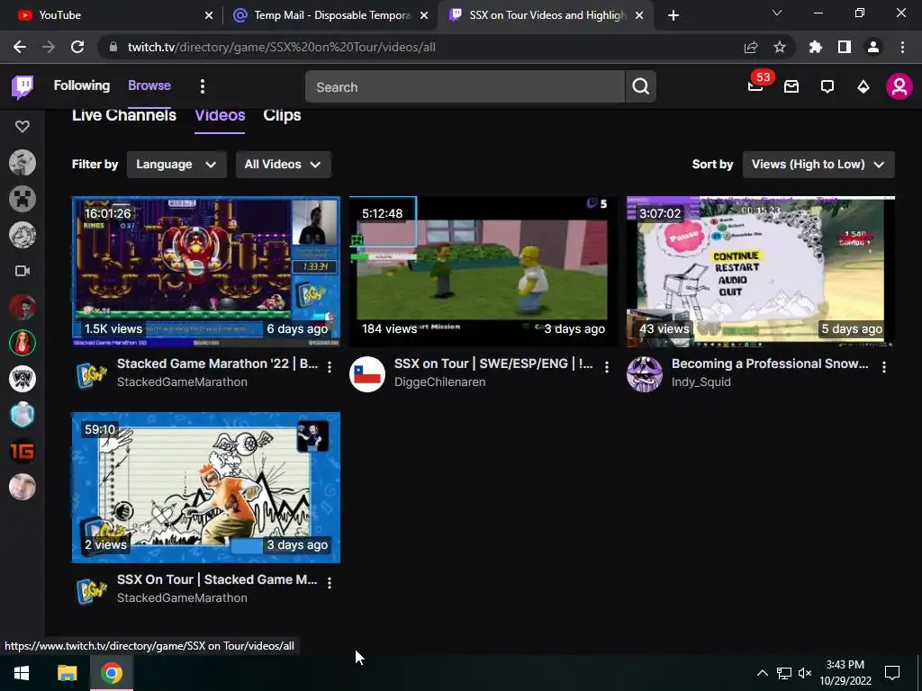Go to the Following page
Viewport: 922px width, 691px height.
pos(82,85)
